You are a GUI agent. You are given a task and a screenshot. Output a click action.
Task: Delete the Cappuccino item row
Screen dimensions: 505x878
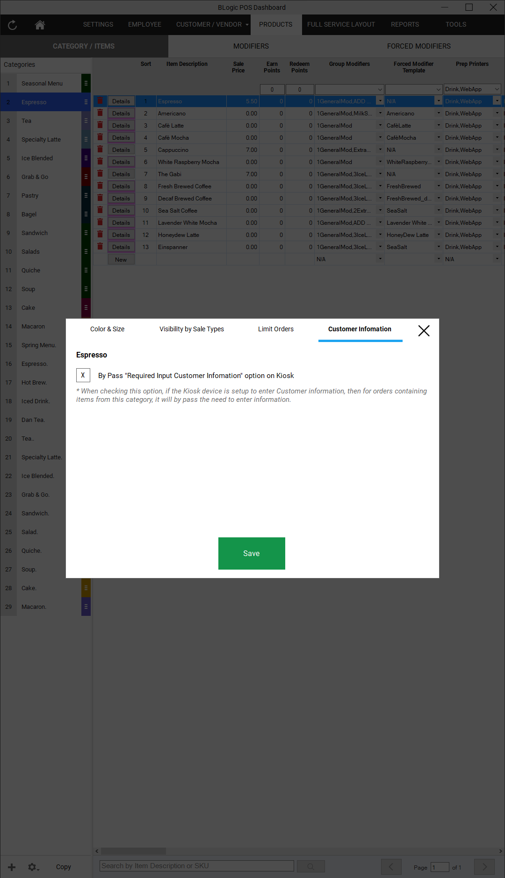(100, 150)
